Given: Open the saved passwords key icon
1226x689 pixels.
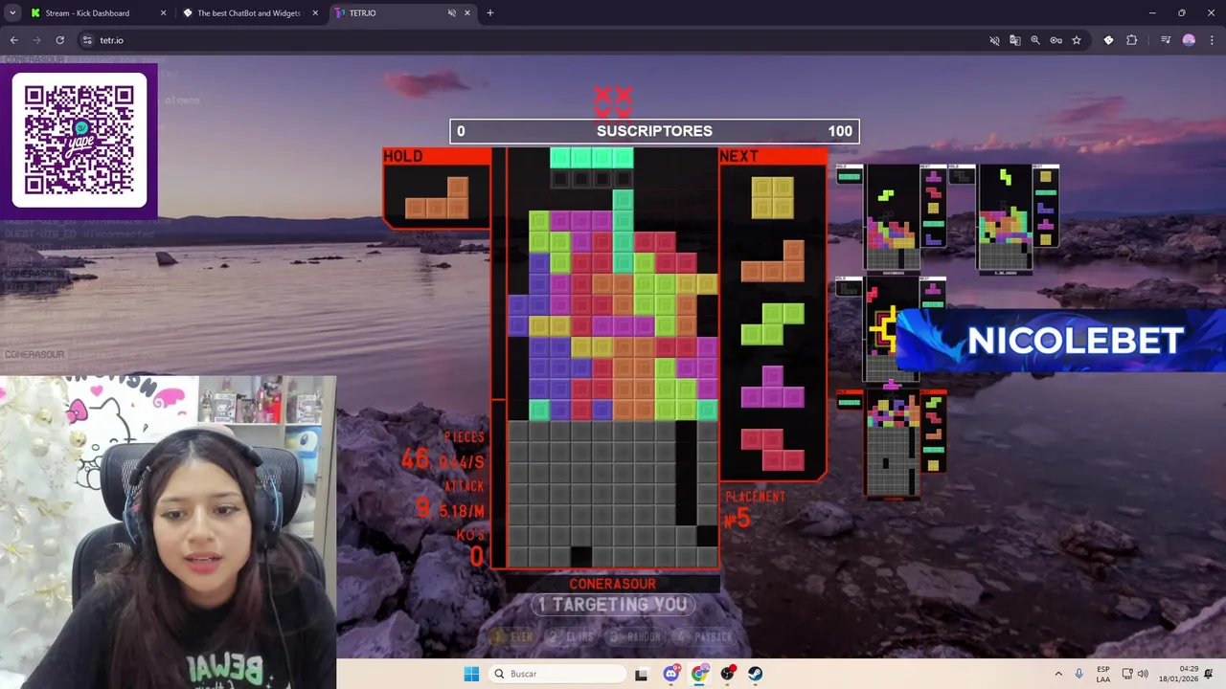Looking at the screenshot, I should pos(1056,40).
